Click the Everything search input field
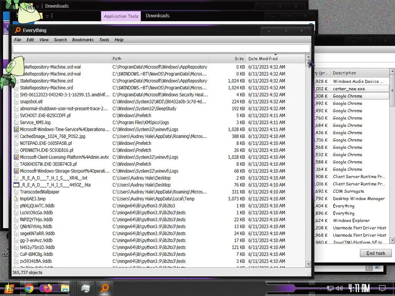Viewport: 395px width, 296px height. click(161, 48)
